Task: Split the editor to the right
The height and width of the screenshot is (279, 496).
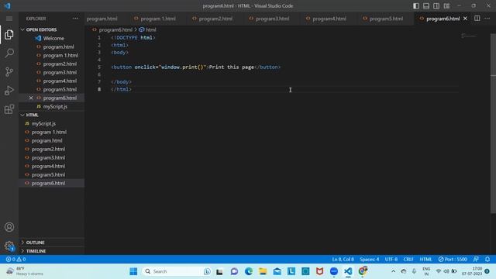Action: 477,19
